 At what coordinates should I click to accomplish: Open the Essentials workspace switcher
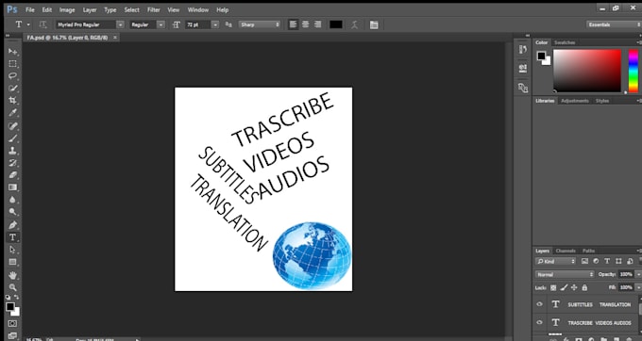614,24
